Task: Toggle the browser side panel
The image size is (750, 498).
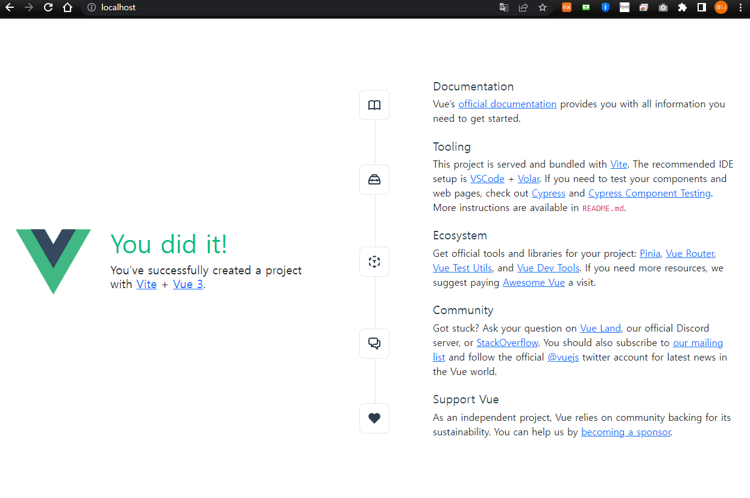Action: [x=702, y=7]
